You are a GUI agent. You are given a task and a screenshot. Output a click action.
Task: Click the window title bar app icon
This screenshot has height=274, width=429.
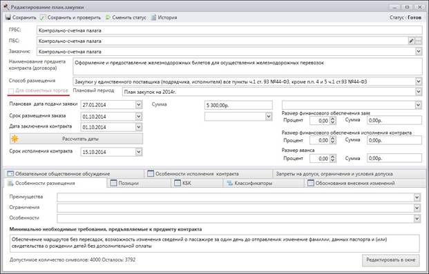6,7
